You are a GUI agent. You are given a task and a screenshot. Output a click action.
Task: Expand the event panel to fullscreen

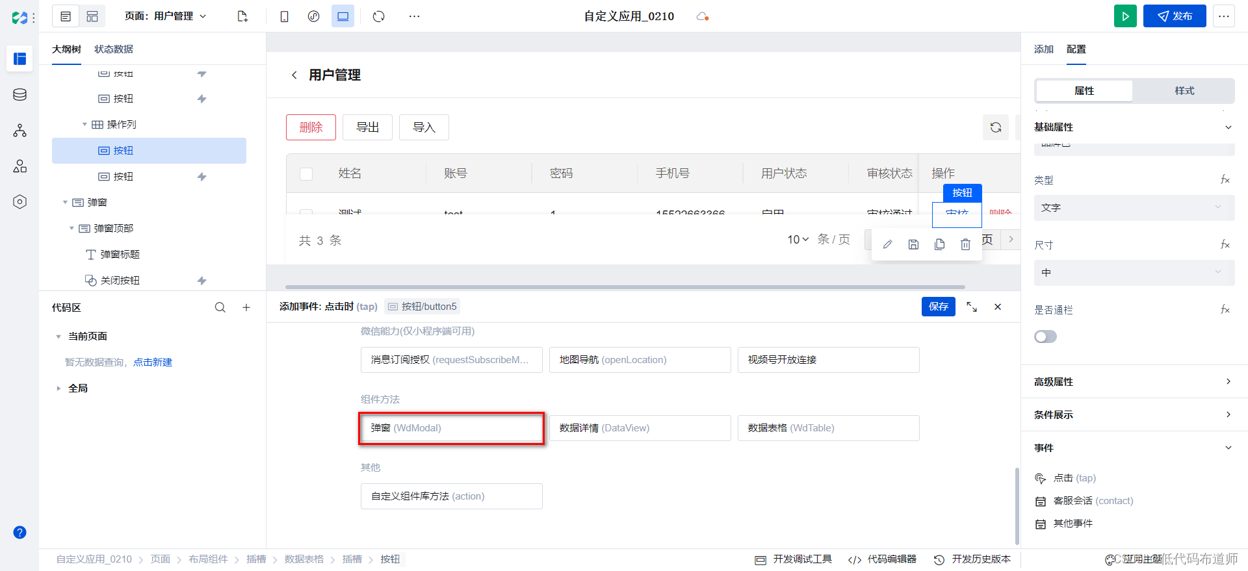coord(972,307)
